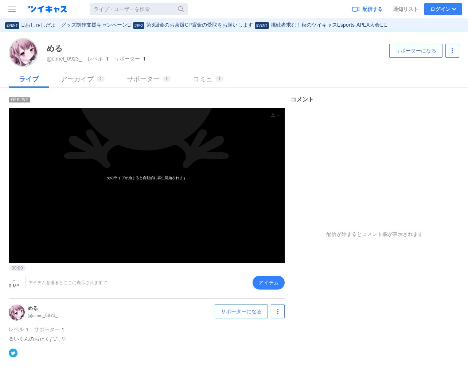Click the @c:mel_0923_ handle in header
The height and width of the screenshot is (384, 468).
[x=64, y=59]
